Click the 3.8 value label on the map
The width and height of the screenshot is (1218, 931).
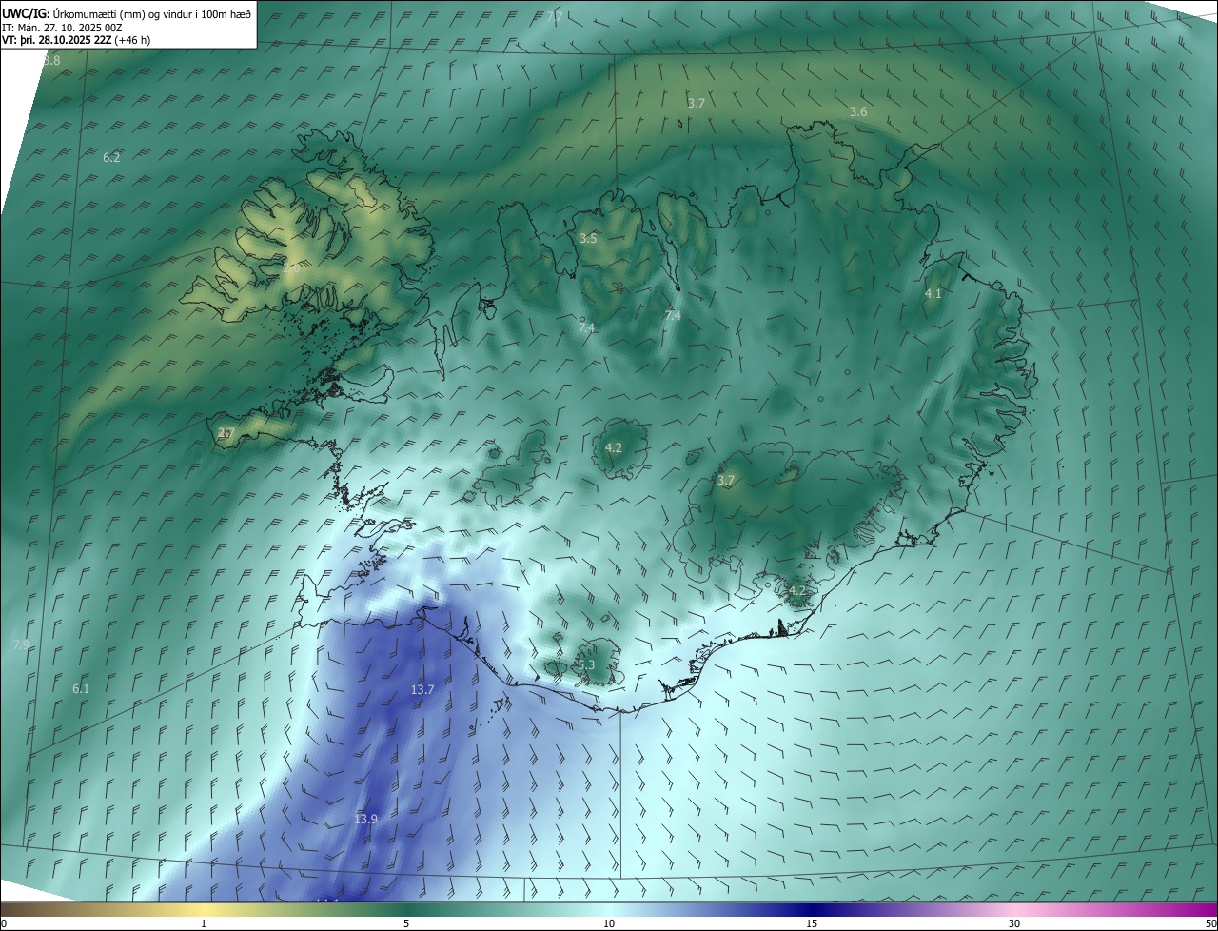(x=51, y=60)
